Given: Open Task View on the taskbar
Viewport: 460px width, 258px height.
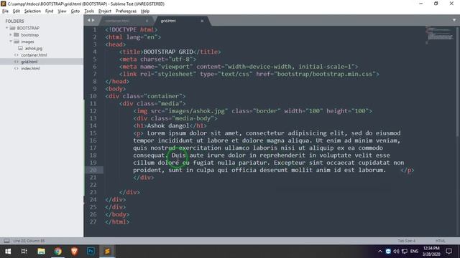Looking at the screenshot, I should coord(24,252).
